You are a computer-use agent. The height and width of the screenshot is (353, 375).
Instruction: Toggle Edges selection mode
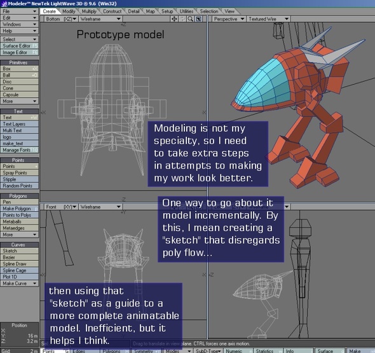85,351
